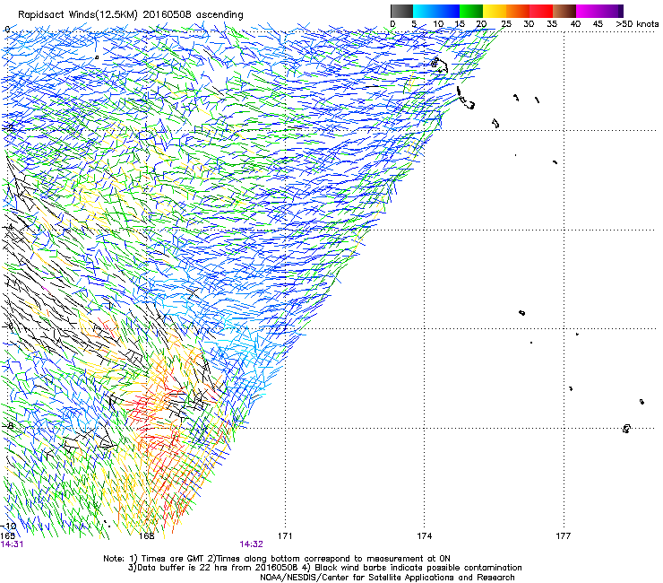This screenshot has width=663, height=583.
Task: Select the yellow 20-25 knots legend swatch
Action: click(495, 11)
